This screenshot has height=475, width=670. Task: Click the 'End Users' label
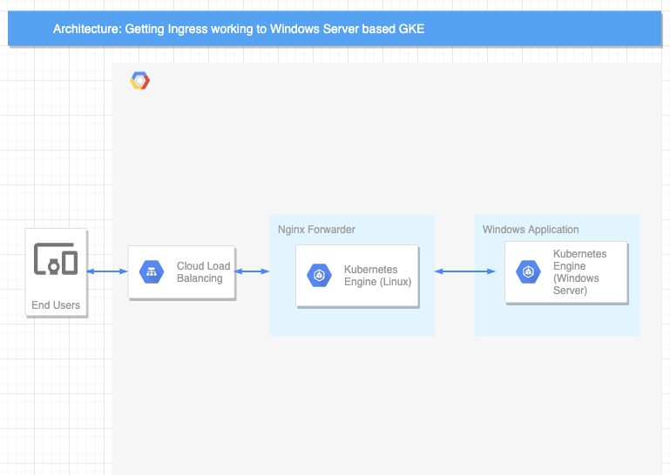tap(56, 305)
